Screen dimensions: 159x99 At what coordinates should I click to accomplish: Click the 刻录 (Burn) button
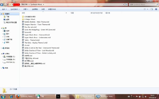click(x=43, y=9)
